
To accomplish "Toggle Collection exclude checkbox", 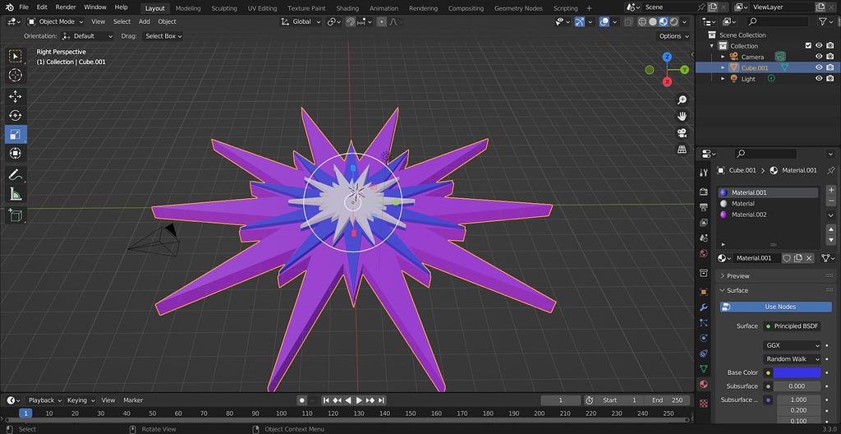I will tap(808, 46).
